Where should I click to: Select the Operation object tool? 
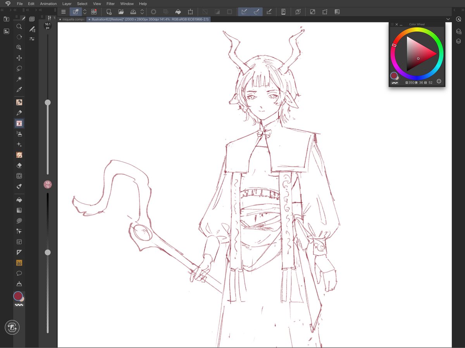click(19, 48)
